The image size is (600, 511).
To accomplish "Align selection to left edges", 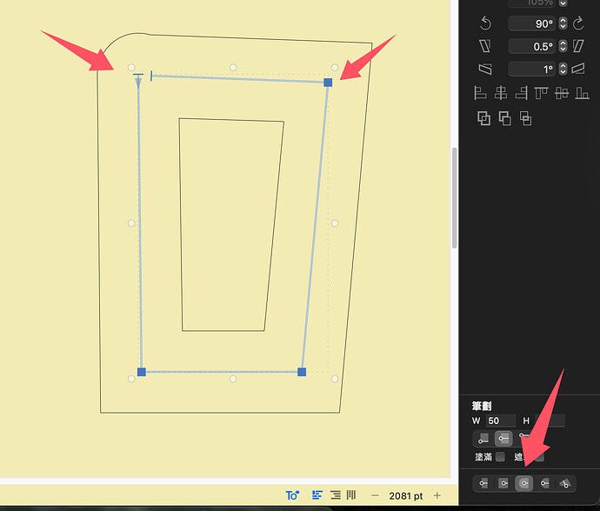I will coord(480,93).
